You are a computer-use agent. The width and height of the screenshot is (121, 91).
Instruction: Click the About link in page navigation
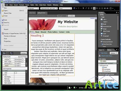37,32
